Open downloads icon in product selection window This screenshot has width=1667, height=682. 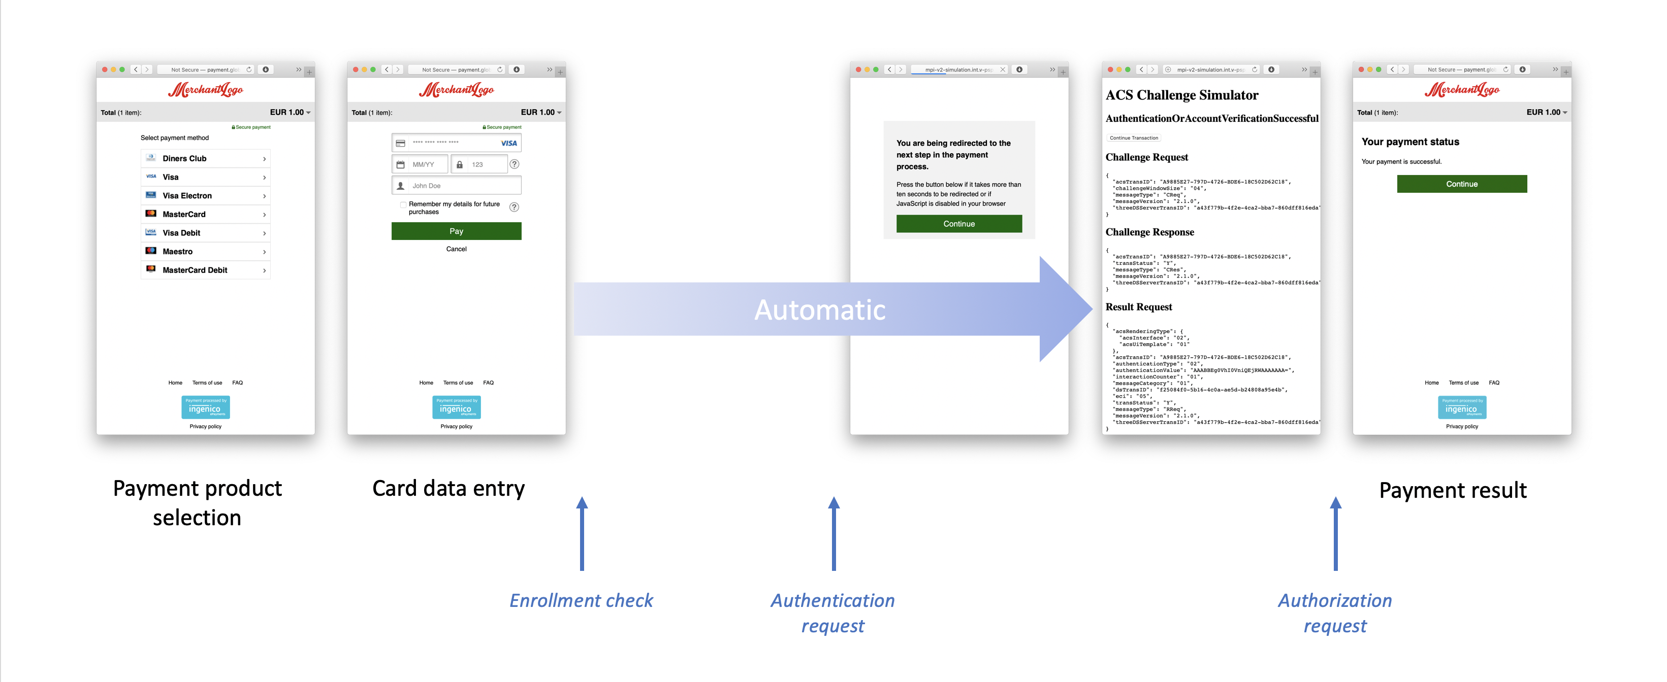(x=265, y=70)
